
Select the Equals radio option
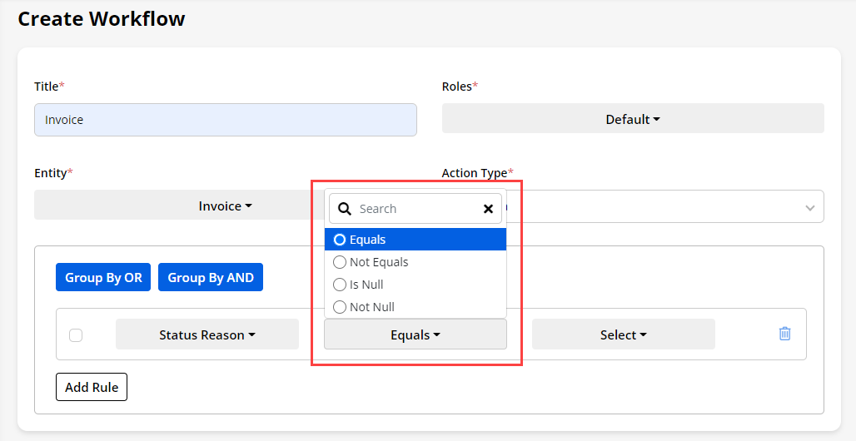click(340, 240)
